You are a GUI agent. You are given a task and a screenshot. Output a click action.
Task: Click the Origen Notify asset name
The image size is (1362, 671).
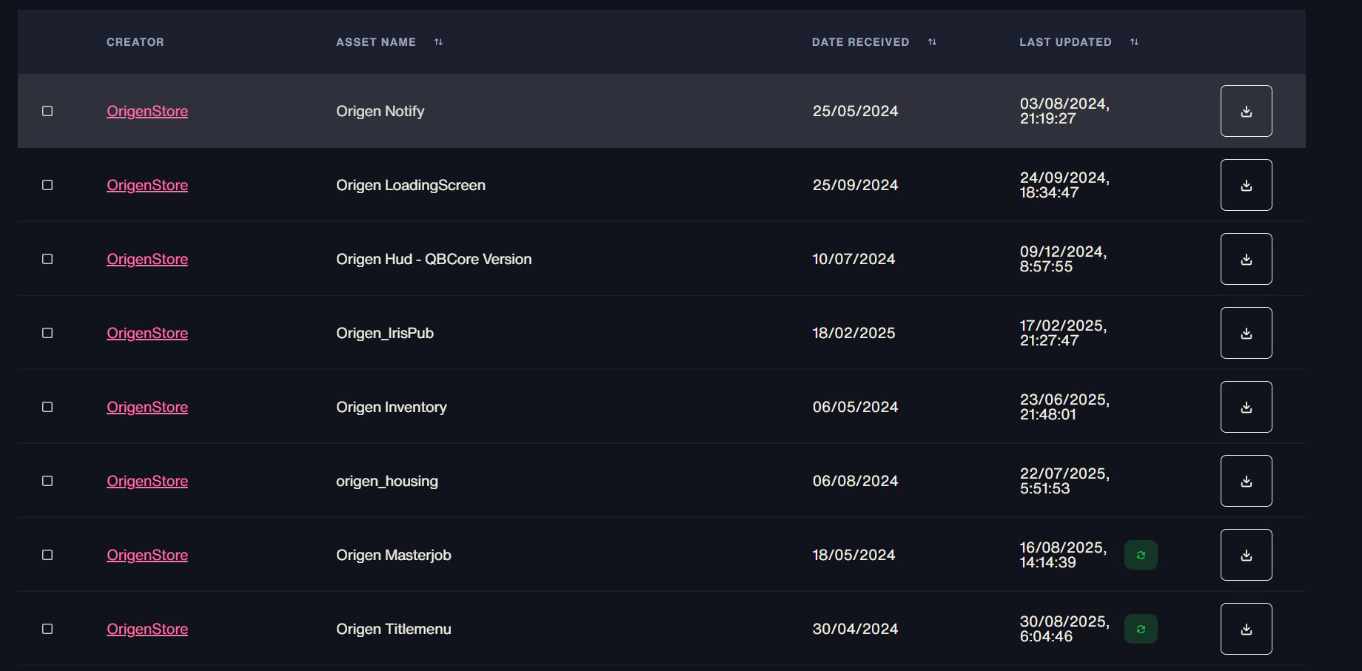coord(380,111)
